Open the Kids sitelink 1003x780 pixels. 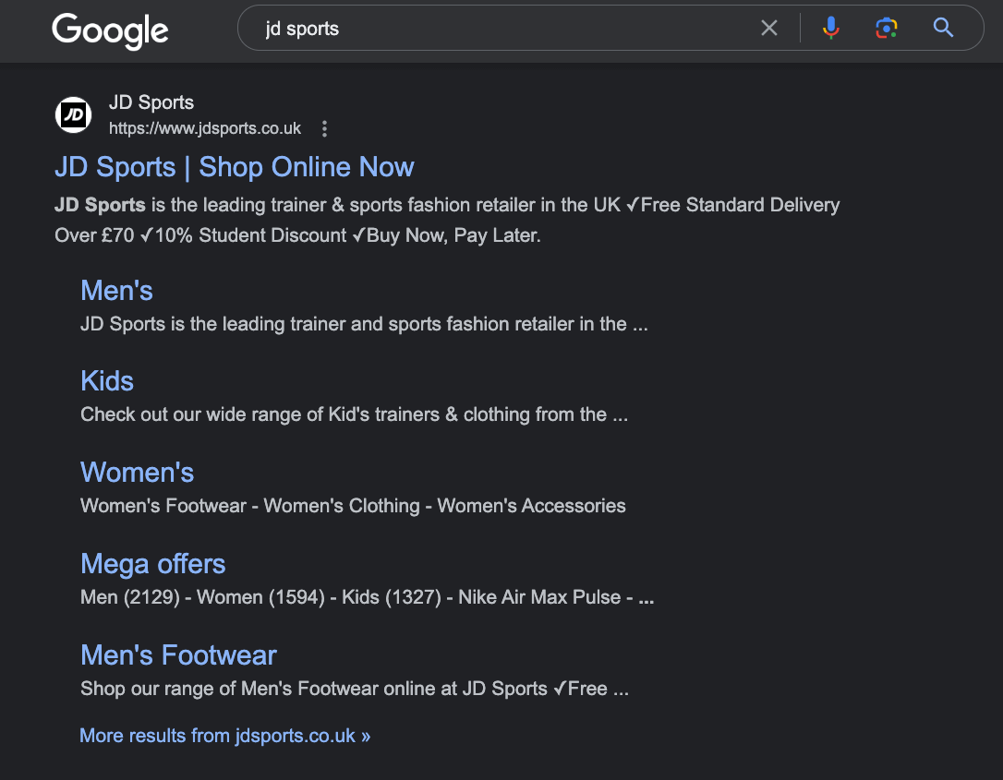pyautogui.click(x=106, y=380)
